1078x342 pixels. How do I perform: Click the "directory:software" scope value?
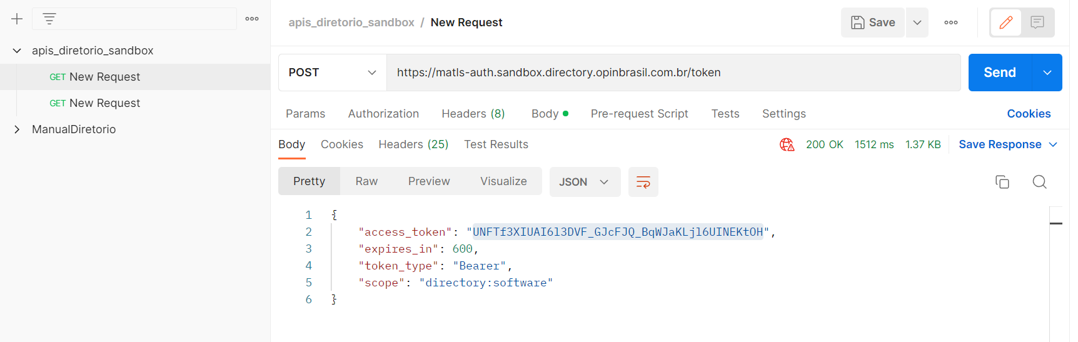point(486,283)
